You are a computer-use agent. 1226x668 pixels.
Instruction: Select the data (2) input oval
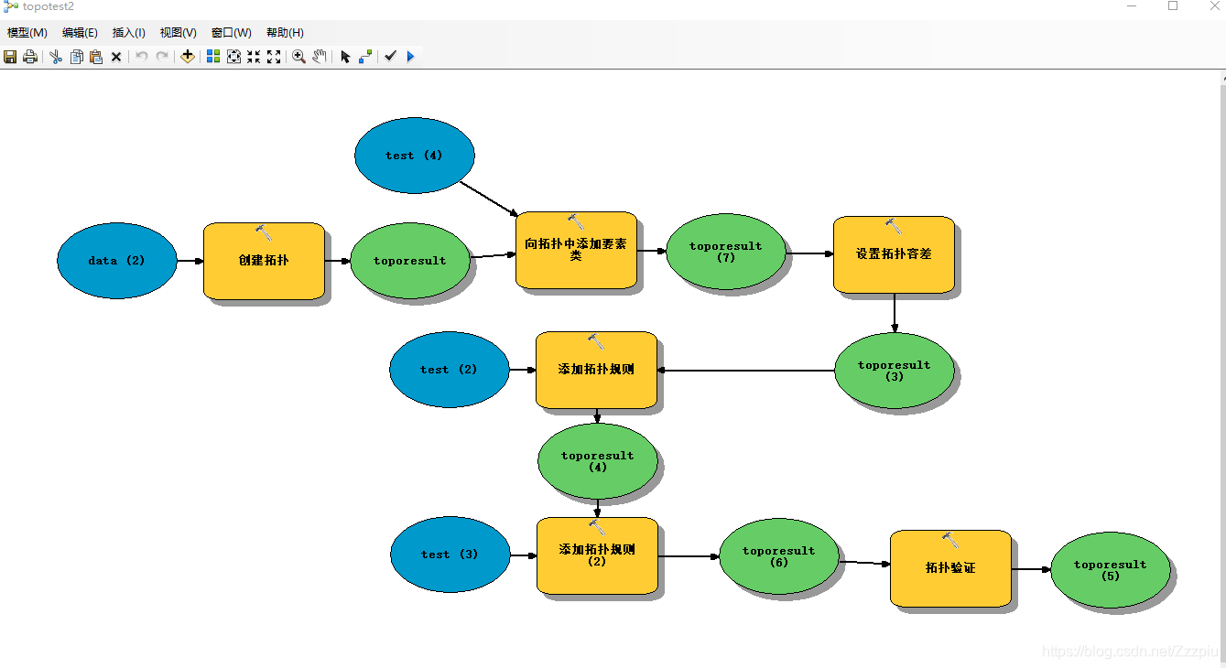tap(116, 261)
